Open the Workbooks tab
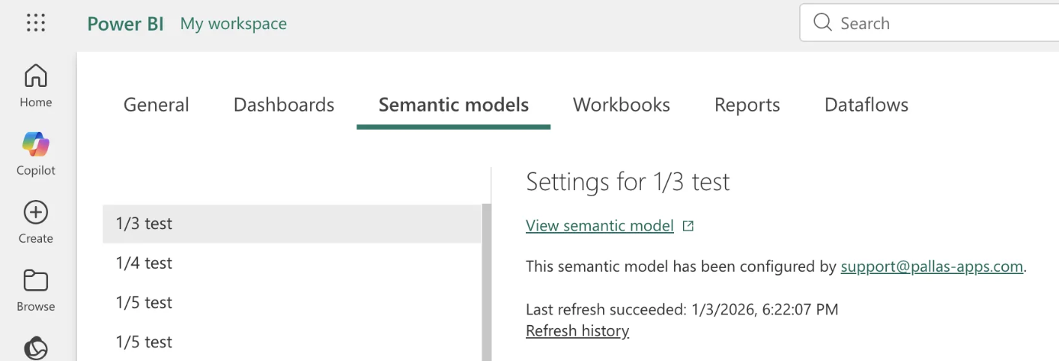 (622, 105)
